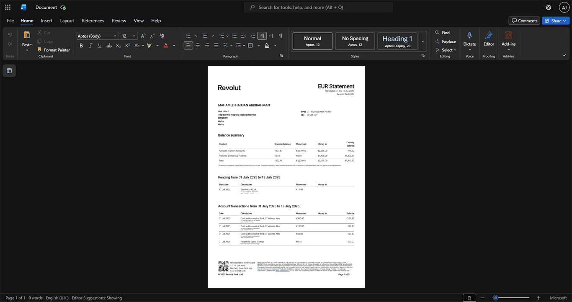Viewport: 572px width, 302px height.
Task: Open the Comments pane
Action: tap(524, 21)
